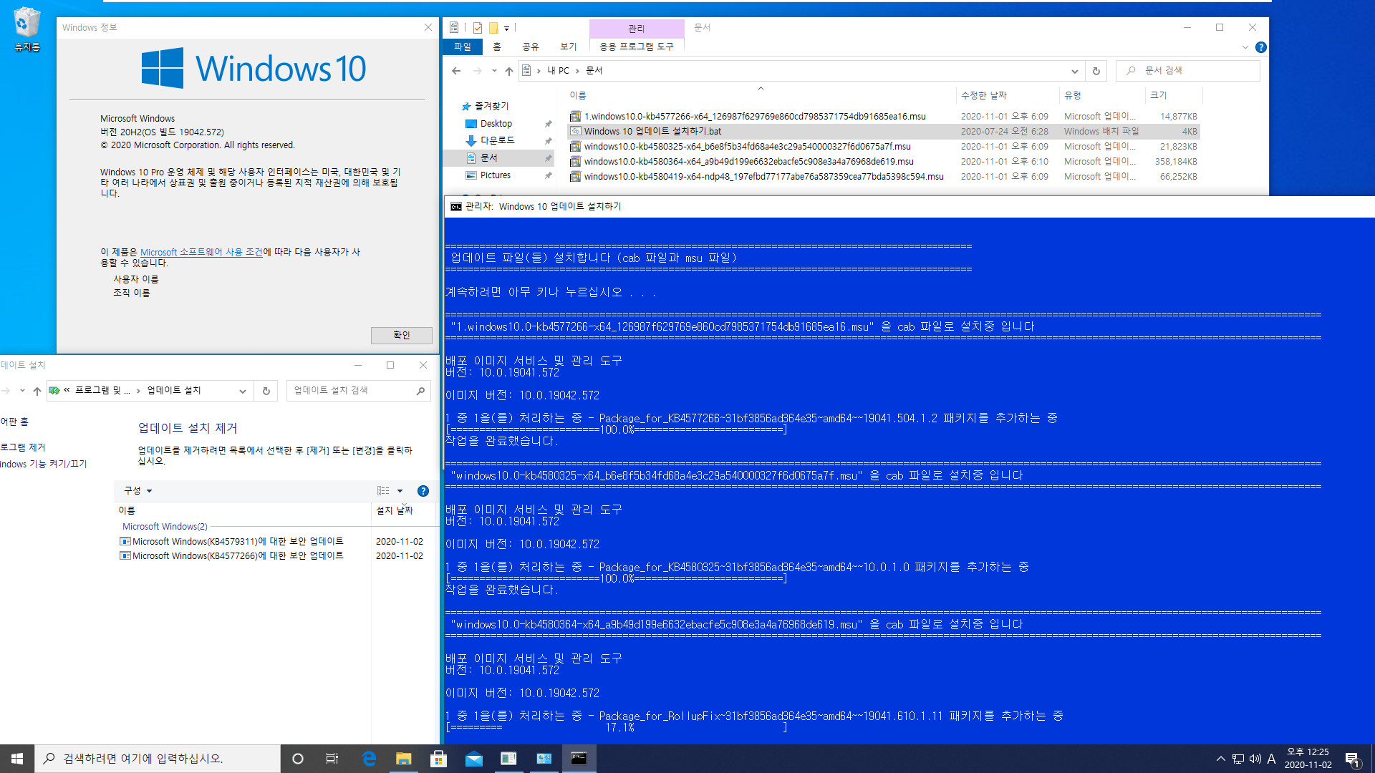
Task: Collapse the Microsoft Windows(2) group
Action: click(x=165, y=527)
